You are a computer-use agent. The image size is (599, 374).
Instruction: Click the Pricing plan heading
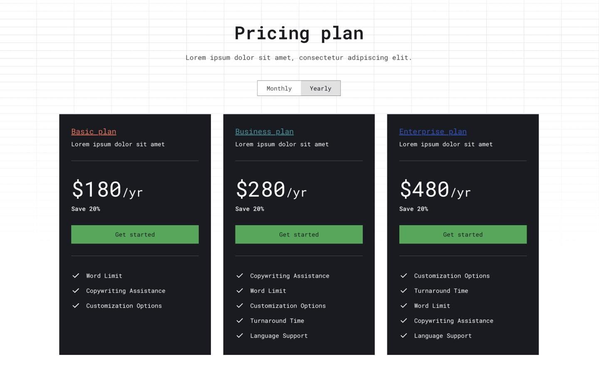pyautogui.click(x=299, y=33)
